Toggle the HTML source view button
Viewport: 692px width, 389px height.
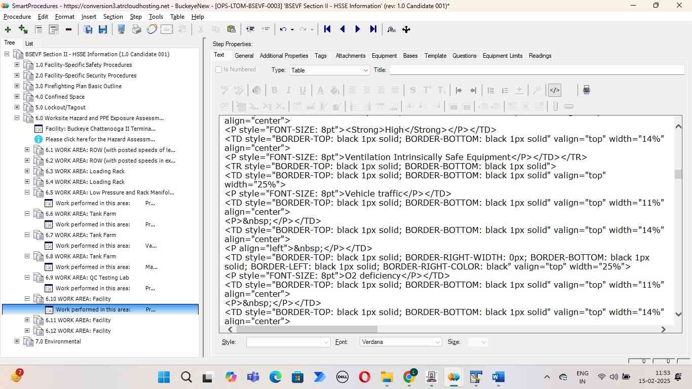tap(555, 90)
